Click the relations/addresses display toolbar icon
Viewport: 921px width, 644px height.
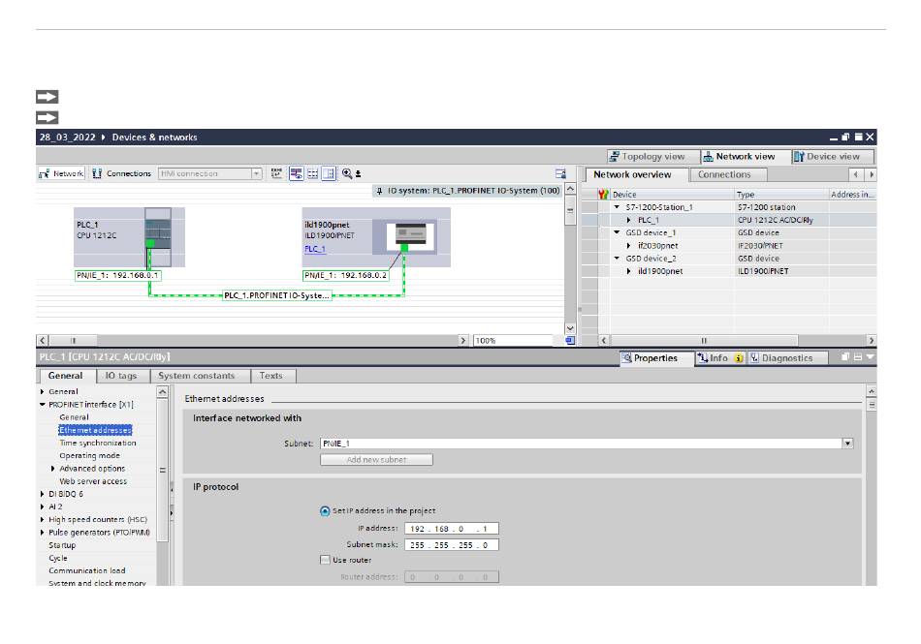tap(276, 173)
